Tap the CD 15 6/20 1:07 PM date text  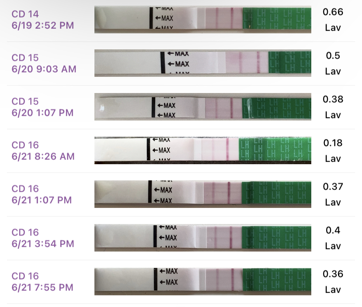(42, 107)
